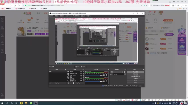
Task: Hide the display capture source via eye icon
Action: 81,81
